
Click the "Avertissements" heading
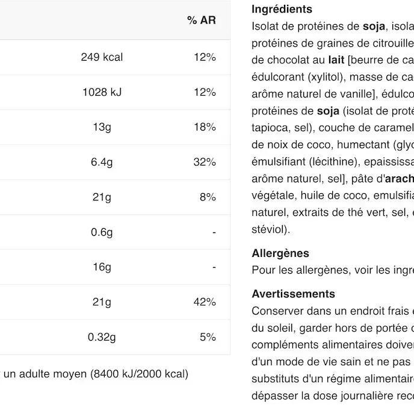[293, 294]
